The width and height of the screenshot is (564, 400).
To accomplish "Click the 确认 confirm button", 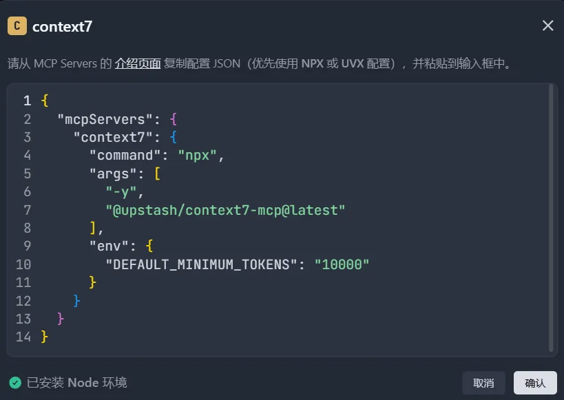I will pos(535,383).
